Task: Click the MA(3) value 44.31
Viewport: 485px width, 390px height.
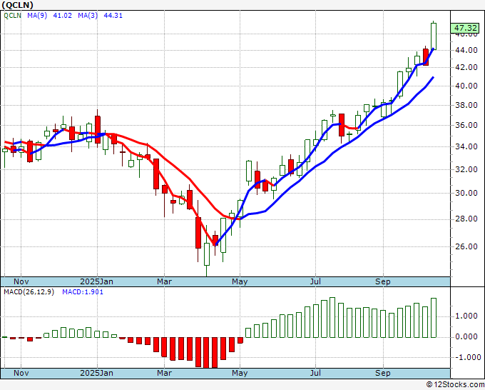Action: (113, 15)
